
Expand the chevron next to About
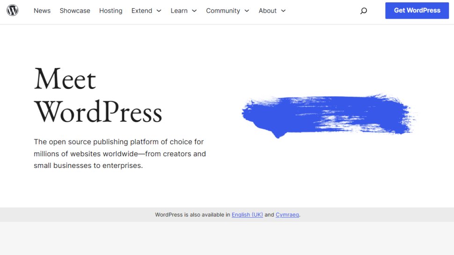[283, 11]
